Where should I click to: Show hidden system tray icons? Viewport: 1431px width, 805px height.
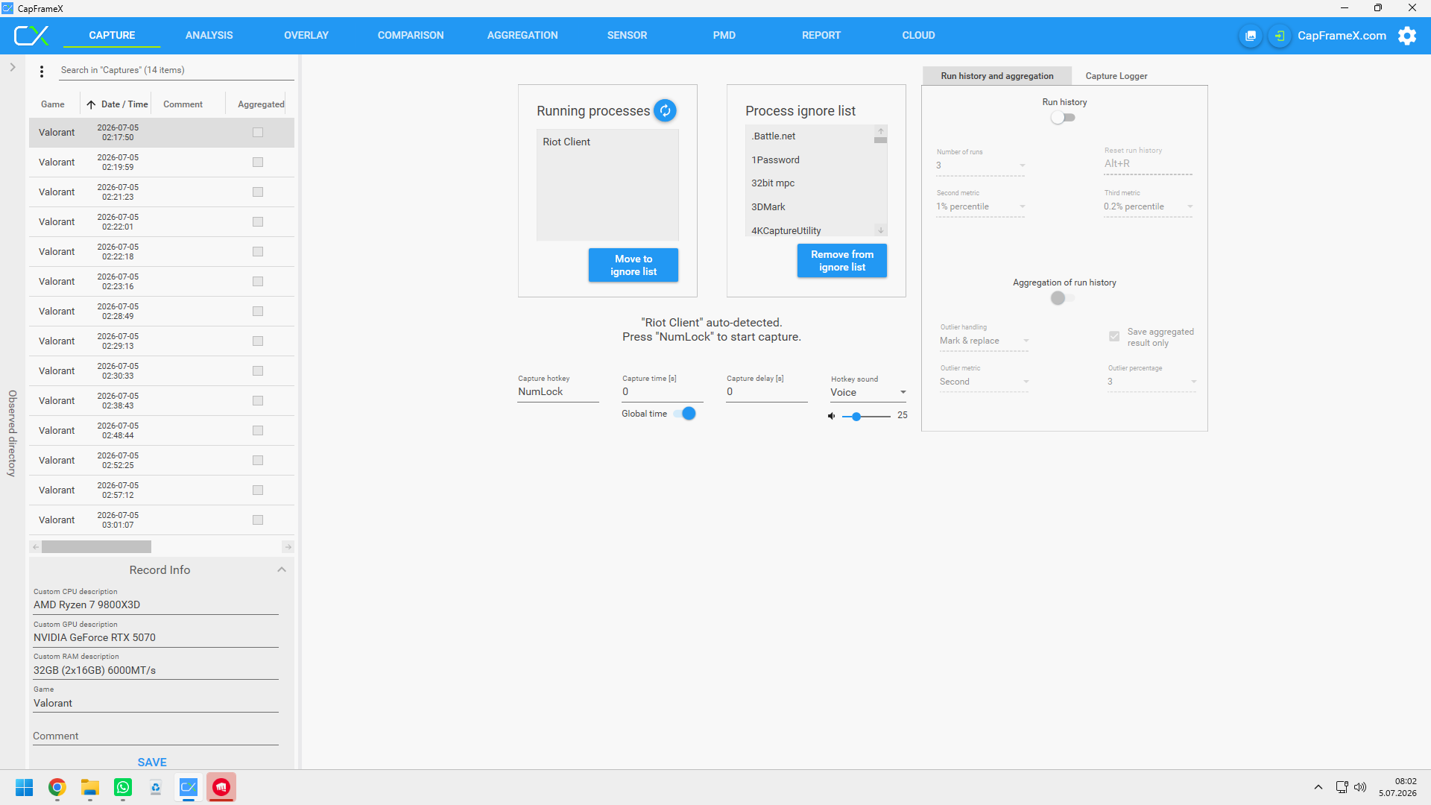coord(1318,787)
